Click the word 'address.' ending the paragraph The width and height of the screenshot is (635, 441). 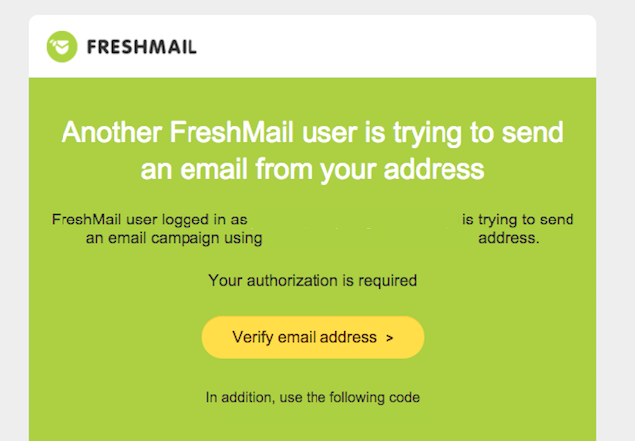coord(509,238)
